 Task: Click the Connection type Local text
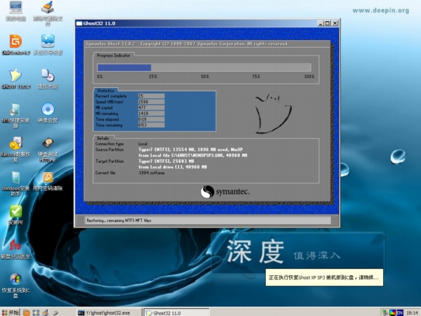coord(142,144)
